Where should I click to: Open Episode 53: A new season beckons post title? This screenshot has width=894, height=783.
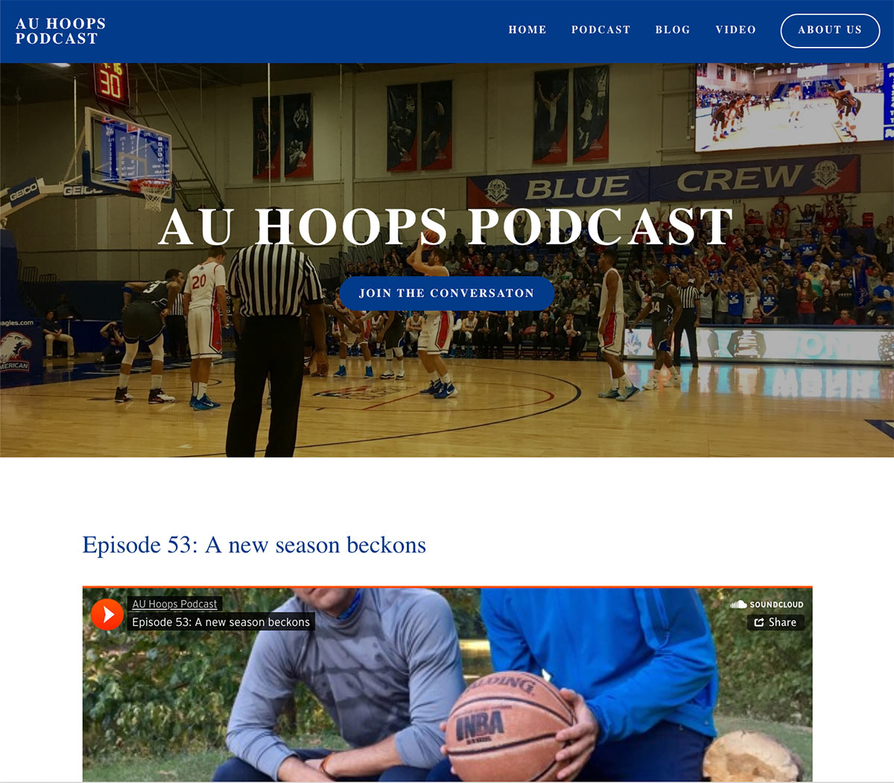254,545
